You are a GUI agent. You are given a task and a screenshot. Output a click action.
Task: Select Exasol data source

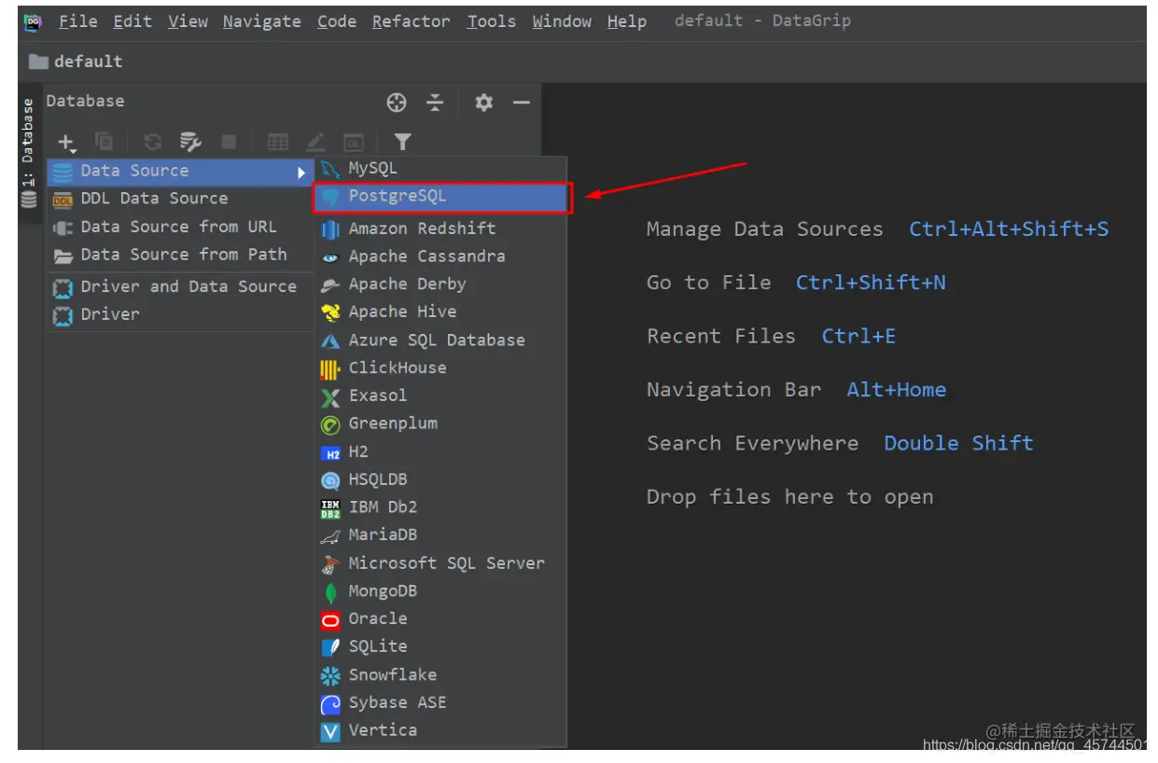(x=440, y=396)
